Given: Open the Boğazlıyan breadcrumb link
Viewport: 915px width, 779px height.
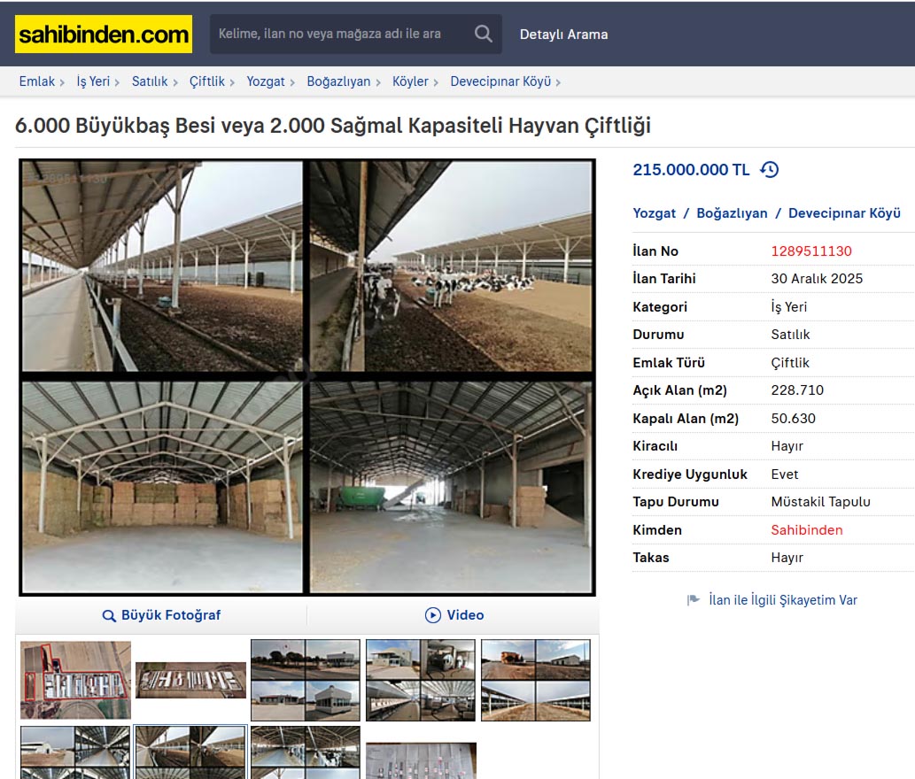Looking at the screenshot, I should (338, 81).
